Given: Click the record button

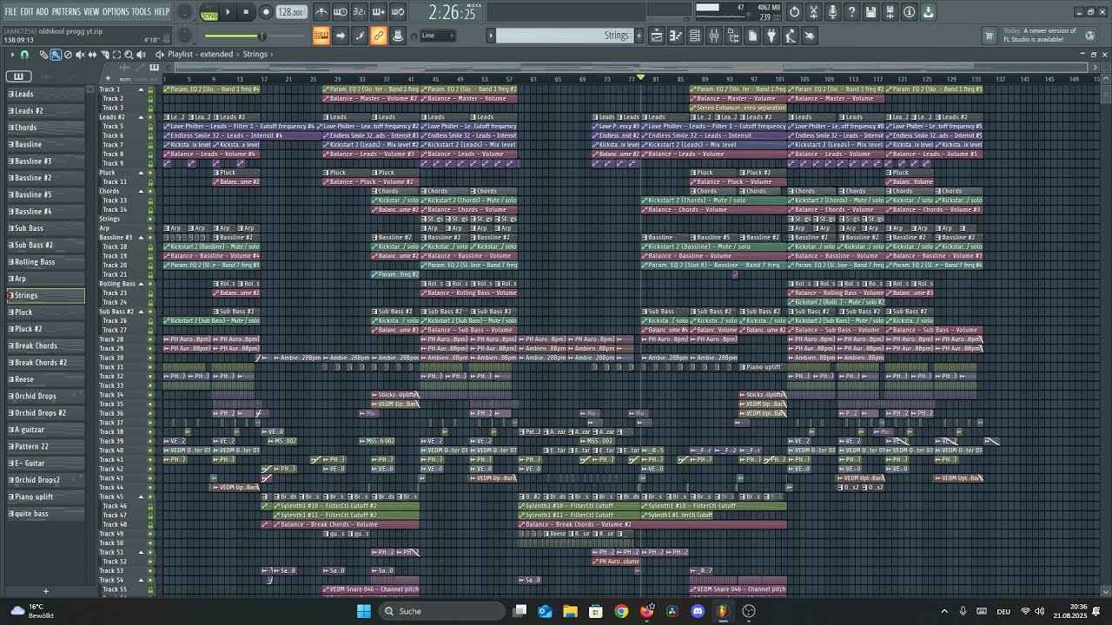Looking at the screenshot, I should tap(266, 12).
